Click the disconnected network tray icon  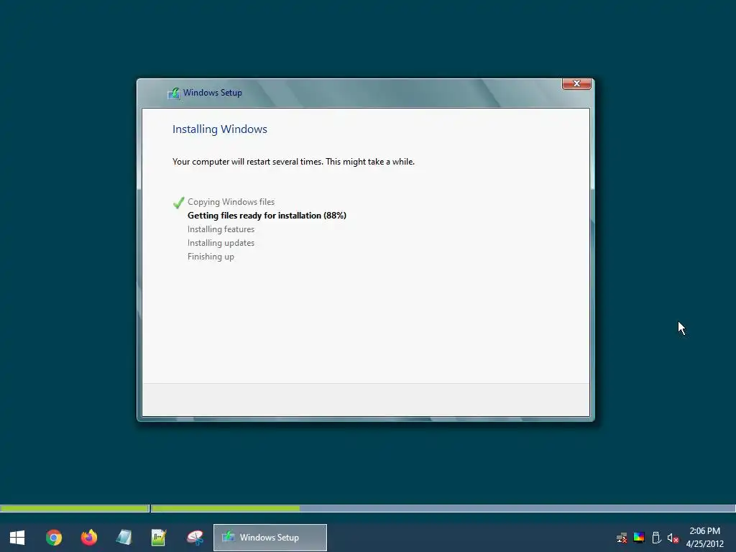click(x=622, y=538)
